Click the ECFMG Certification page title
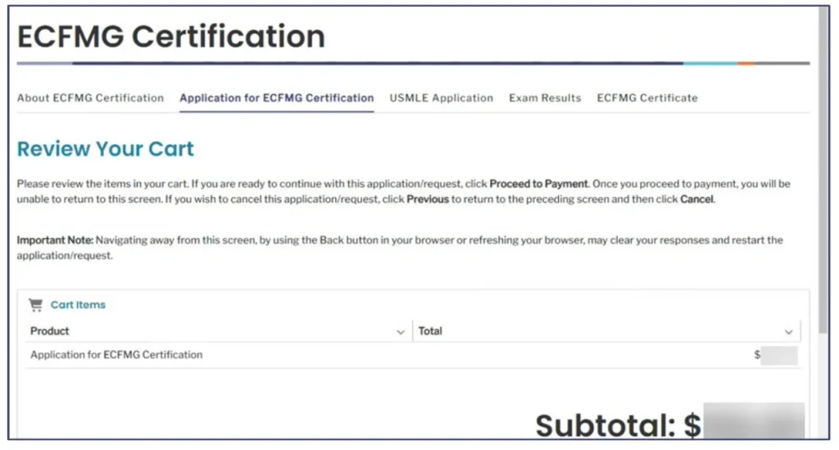The height and width of the screenshot is (450, 839). point(171,37)
